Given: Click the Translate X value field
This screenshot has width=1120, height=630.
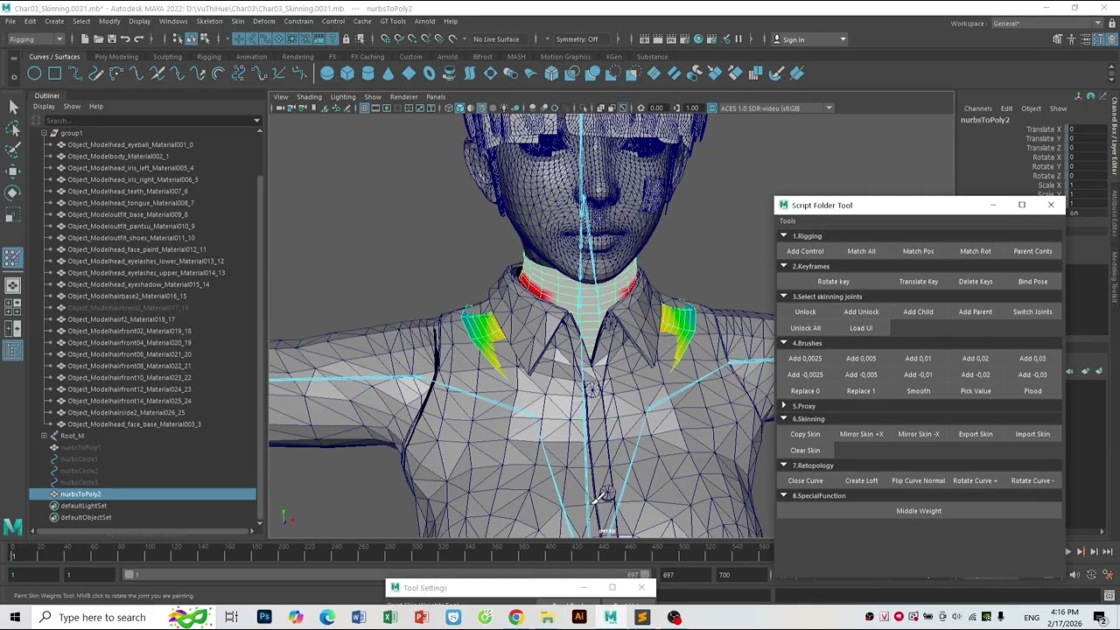Looking at the screenshot, I should pos(1089,129).
